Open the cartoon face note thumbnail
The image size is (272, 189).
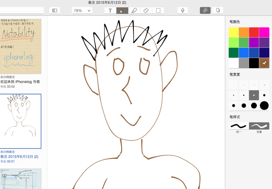click(21, 121)
